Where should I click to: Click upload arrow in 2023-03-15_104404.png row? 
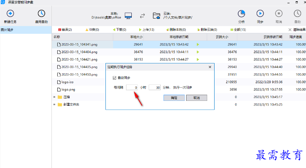pos(198,52)
